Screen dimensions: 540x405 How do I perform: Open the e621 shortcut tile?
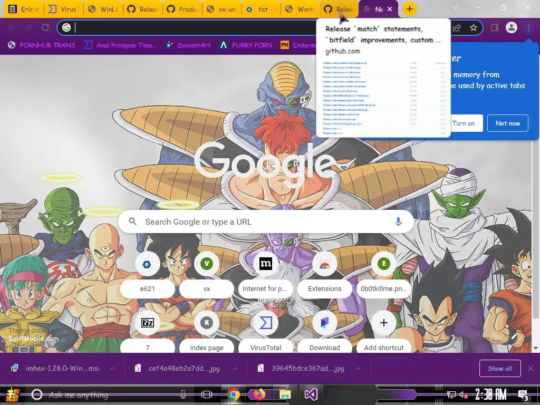[147, 275]
